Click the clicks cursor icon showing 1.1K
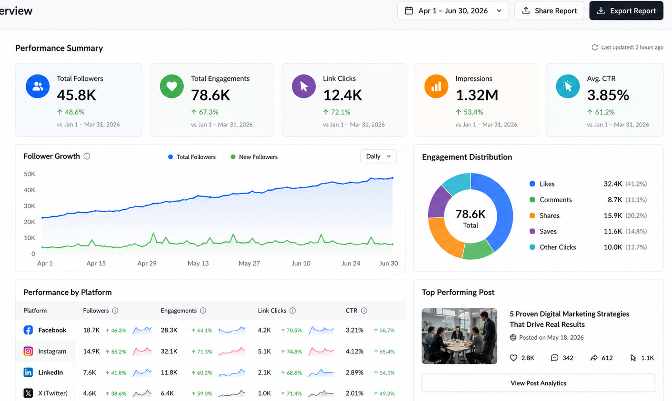The width and height of the screenshot is (672, 401). [x=633, y=358]
